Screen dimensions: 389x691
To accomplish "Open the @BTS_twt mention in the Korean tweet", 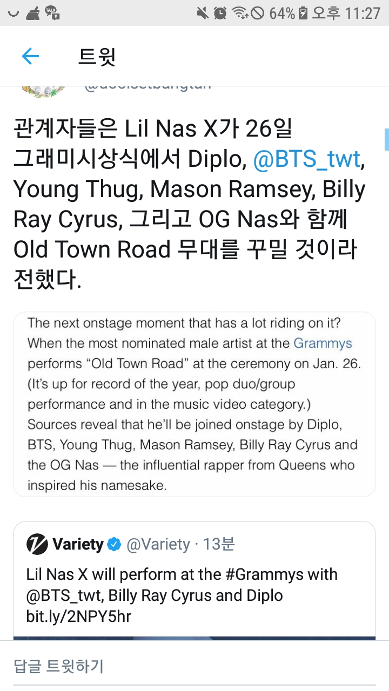I will 306,159.
